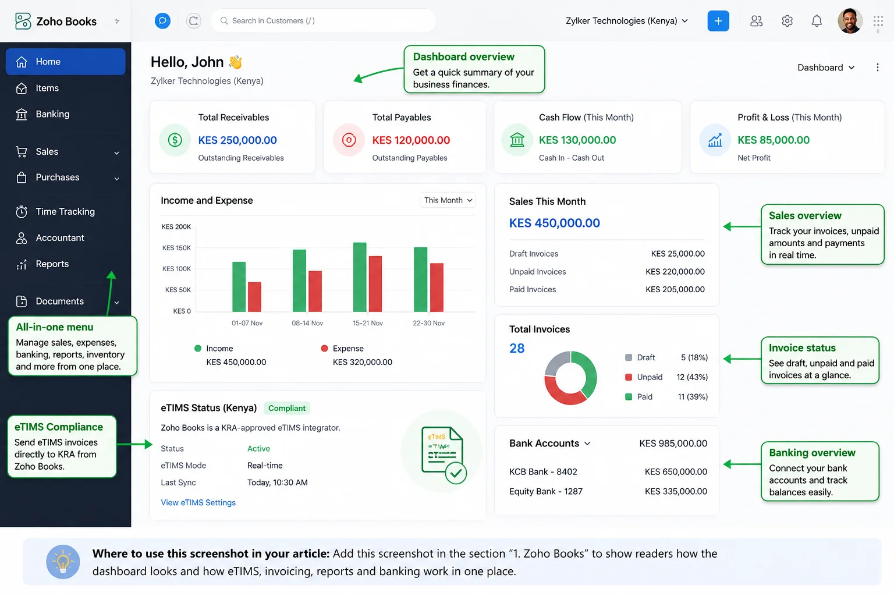
Task: Click the KES 985,000.00 bank total
Action: click(x=673, y=444)
